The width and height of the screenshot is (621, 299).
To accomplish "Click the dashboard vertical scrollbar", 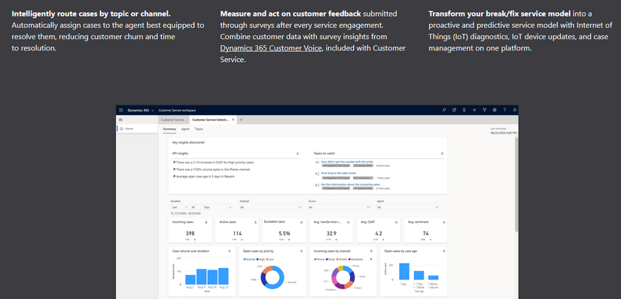I will click(x=516, y=185).
